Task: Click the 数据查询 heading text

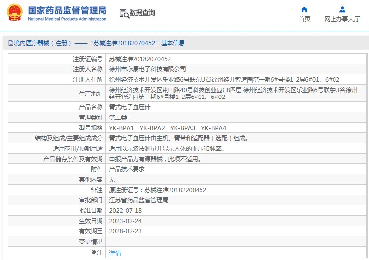Action: click(x=142, y=13)
